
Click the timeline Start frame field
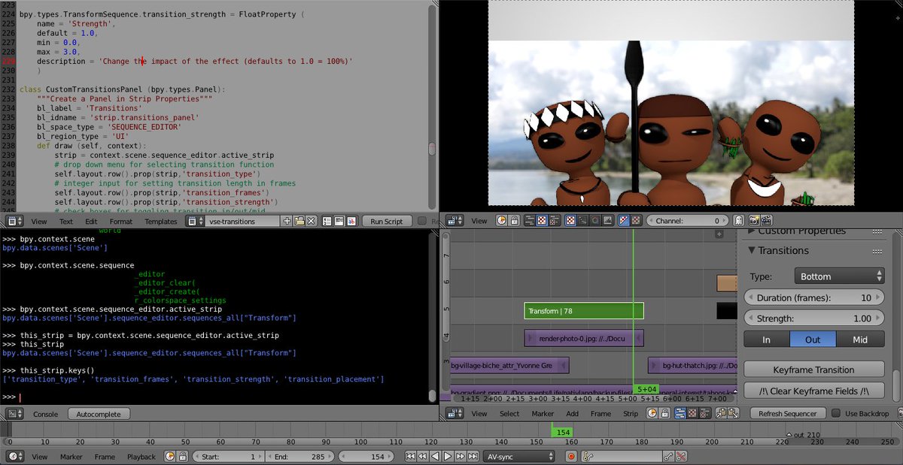click(228, 456)
